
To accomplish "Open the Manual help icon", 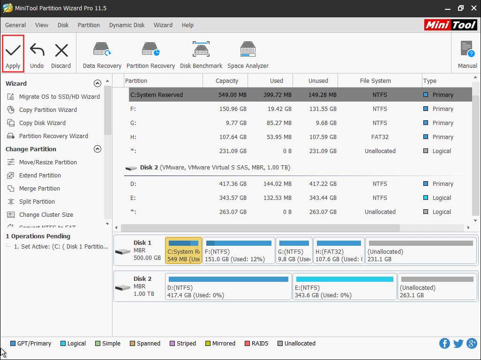I will coord(467,49).
